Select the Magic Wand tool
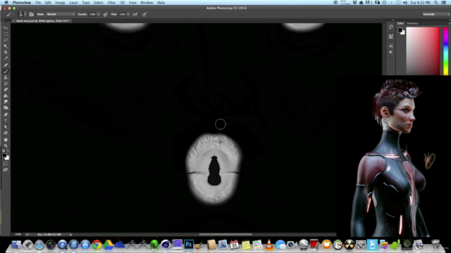This screenshot has width=451, height=253. coord(6,46)
